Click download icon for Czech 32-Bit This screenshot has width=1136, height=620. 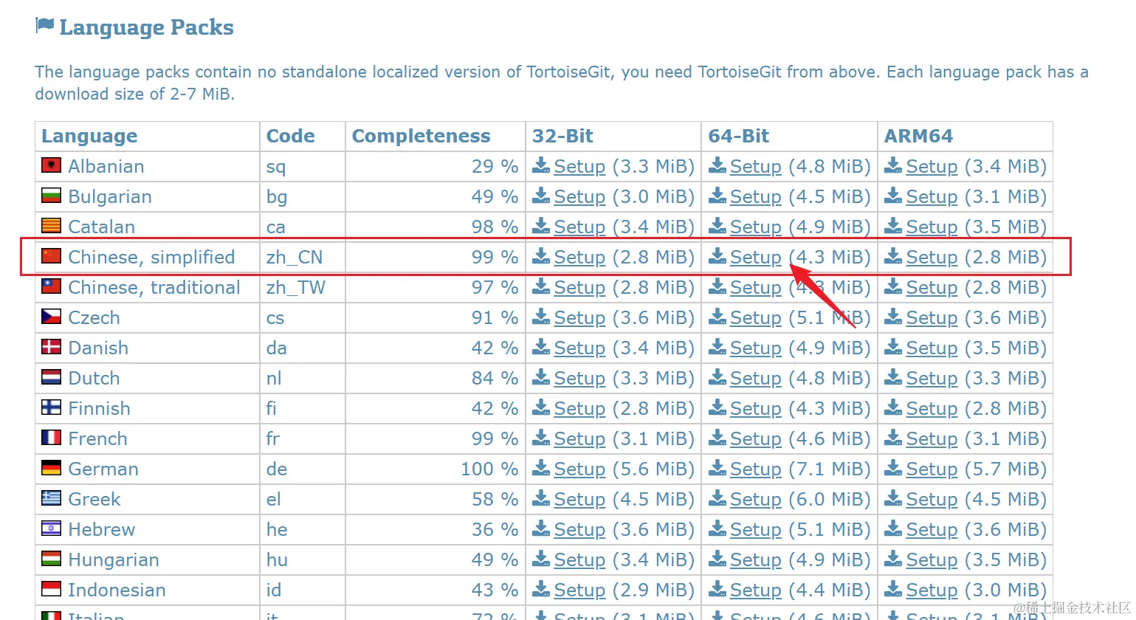tap(541, 317)
